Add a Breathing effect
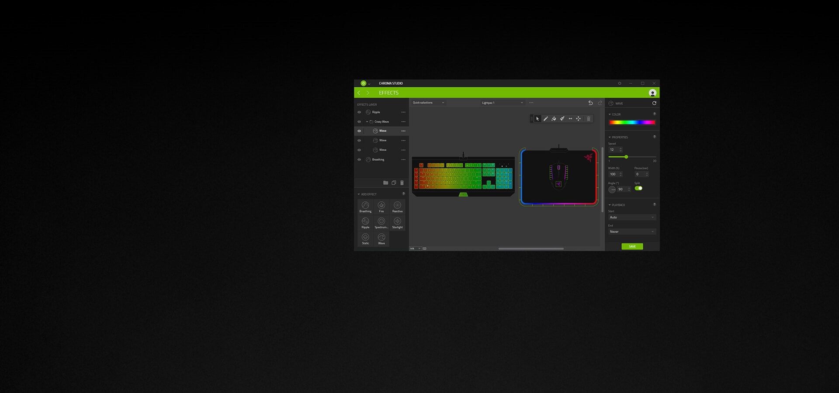Image resolution: width=839 pixels, height=393 pixels. (x=365, y=207)
